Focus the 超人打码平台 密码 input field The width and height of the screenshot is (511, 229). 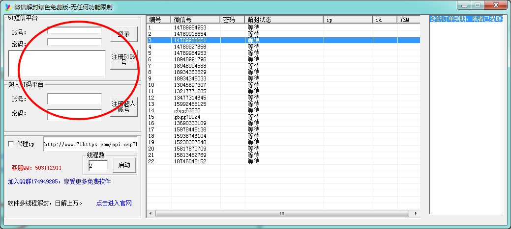click(75, 114)
